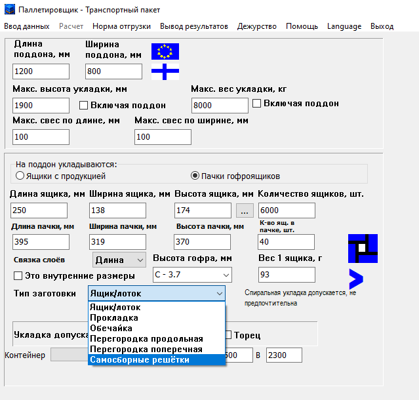Click the box weight field showing 93
Image resolution: width=419 pixels, height=400 pixels.
(x=287, y=275)
